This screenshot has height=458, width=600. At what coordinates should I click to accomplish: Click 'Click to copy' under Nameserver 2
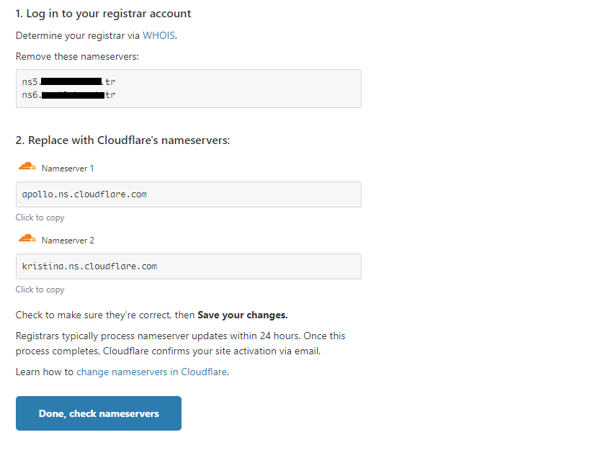[40, 289]
